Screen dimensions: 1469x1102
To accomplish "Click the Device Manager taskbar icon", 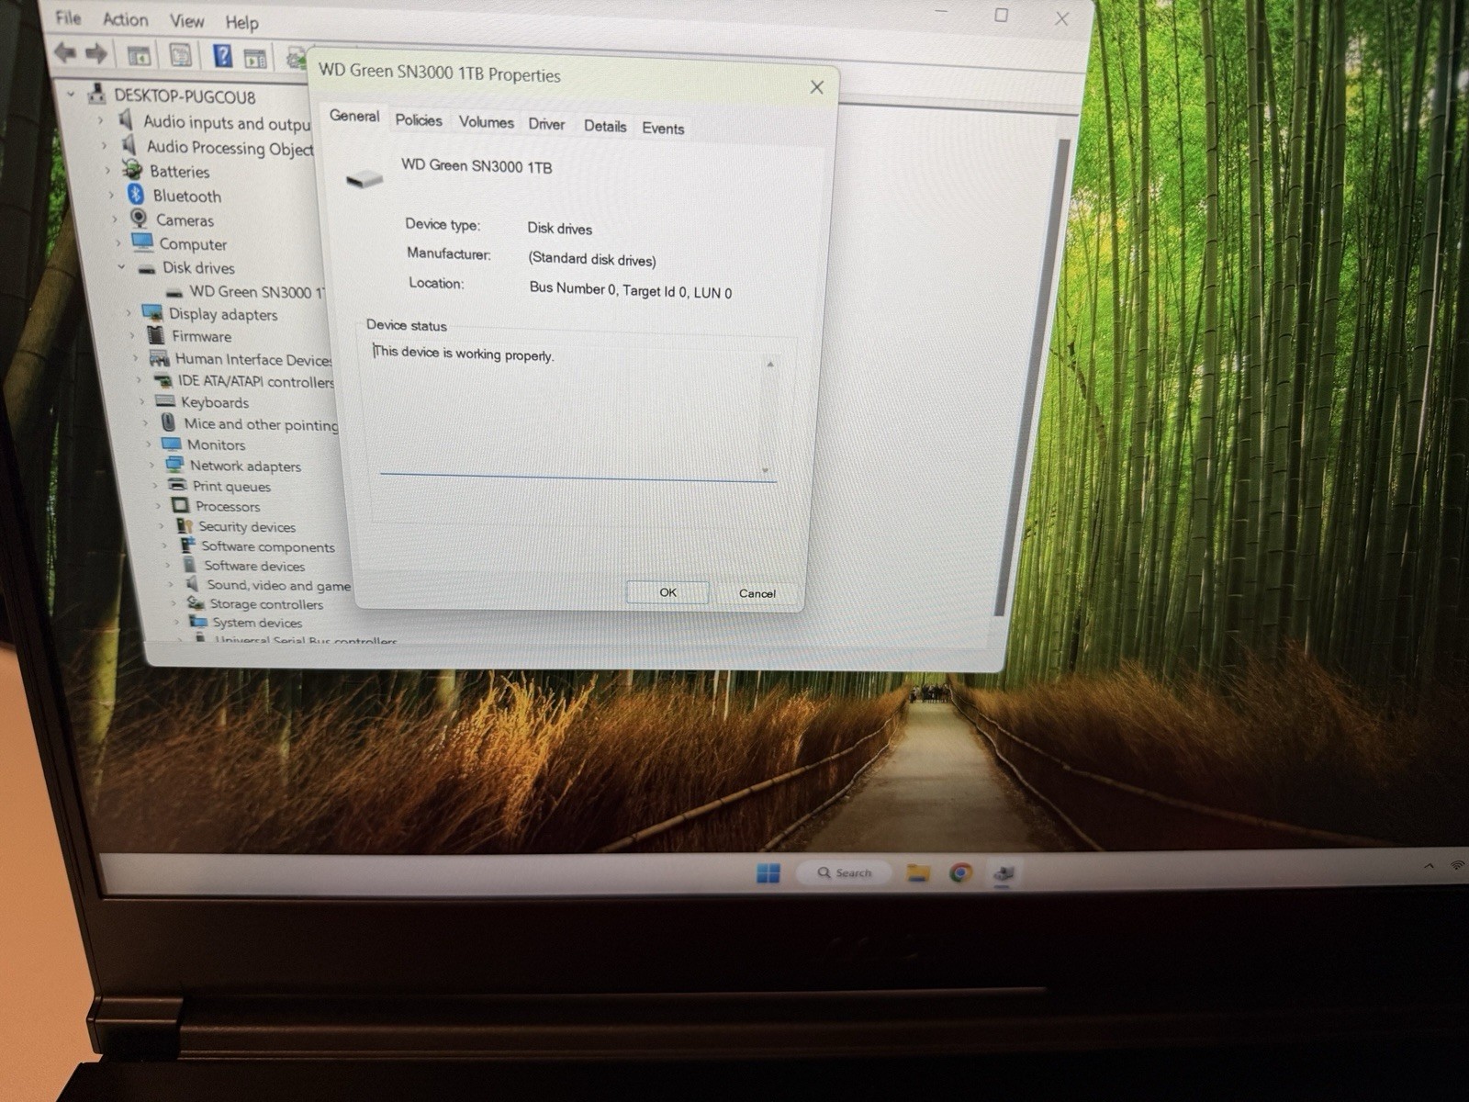I will (1003, 873).
